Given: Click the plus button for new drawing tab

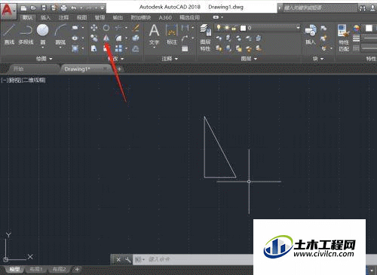Looking at the screenshot, I should [x=119, y=69].
